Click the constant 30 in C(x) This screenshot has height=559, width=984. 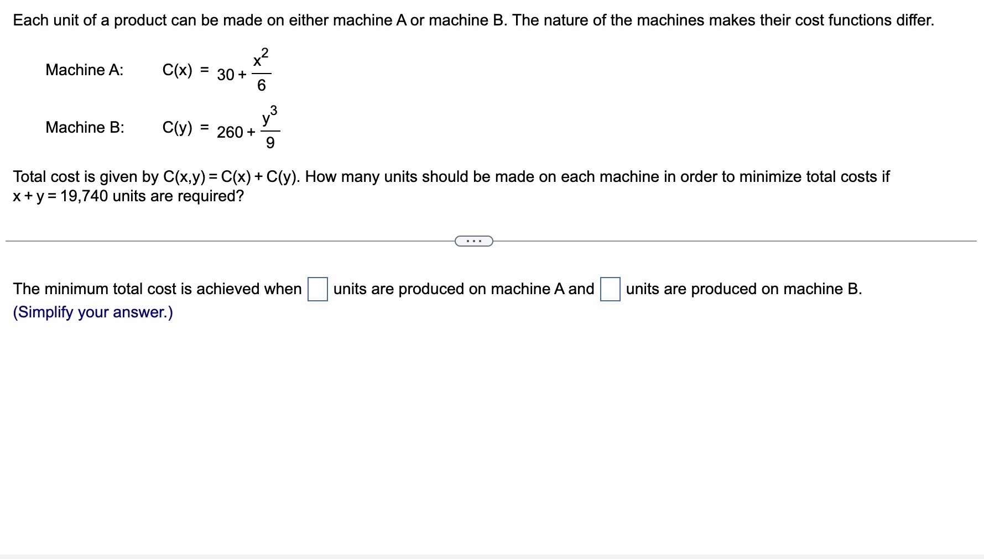click(227, 74)
